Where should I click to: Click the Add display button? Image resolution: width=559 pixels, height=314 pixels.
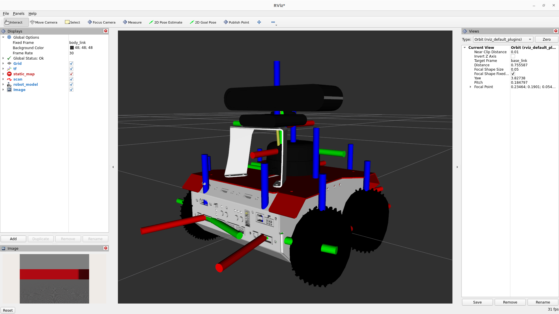click(x=13, y=239)
